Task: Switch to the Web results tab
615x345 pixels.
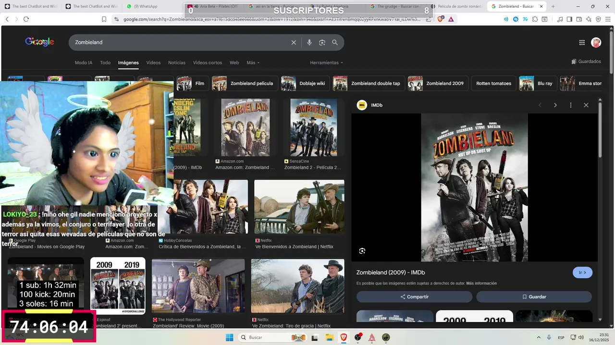Action: pyautogui.click(x=234, y=63)
